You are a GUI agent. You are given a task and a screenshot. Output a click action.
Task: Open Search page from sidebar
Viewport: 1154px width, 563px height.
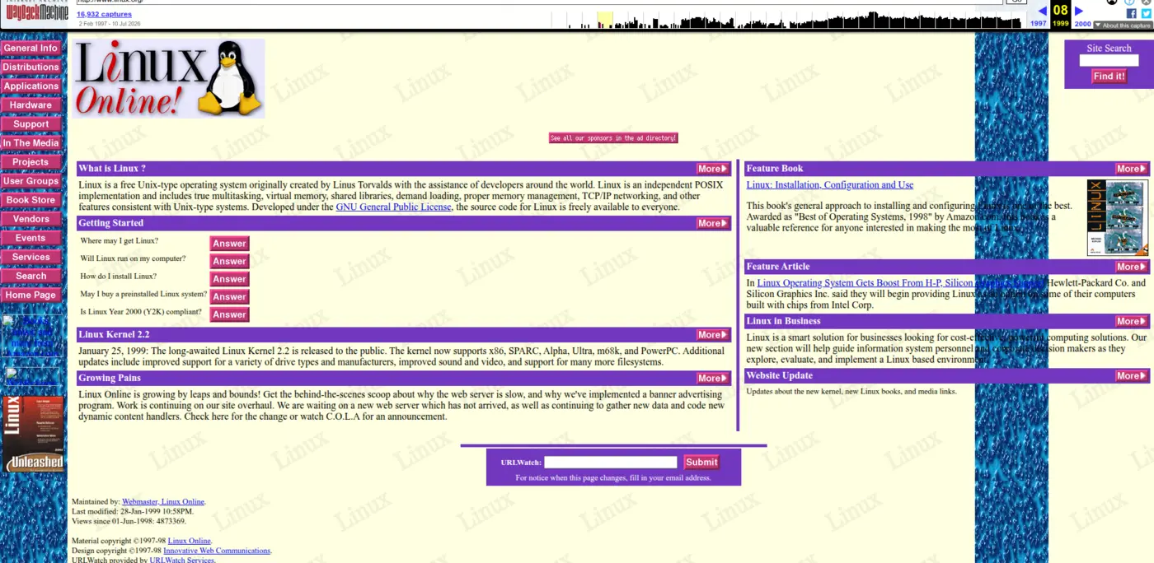(x=30, y=275)
